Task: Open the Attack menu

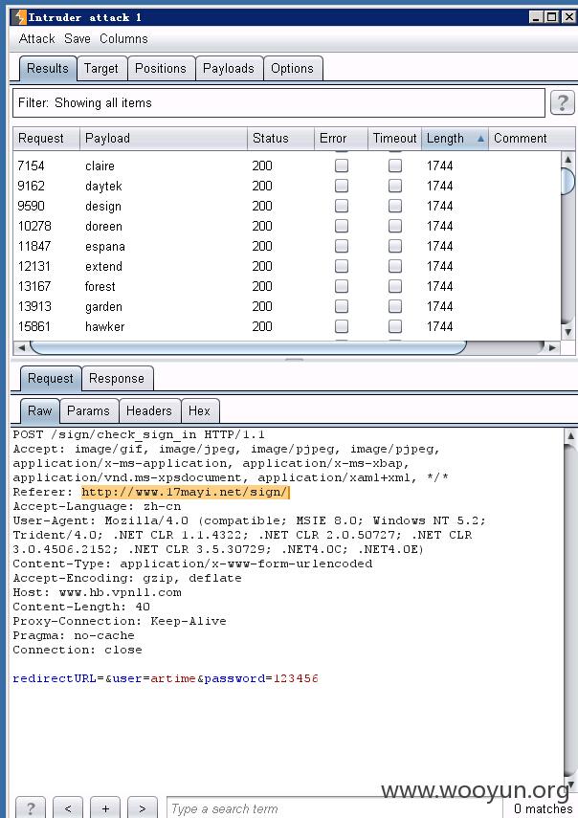Action: tap(36, 38)
